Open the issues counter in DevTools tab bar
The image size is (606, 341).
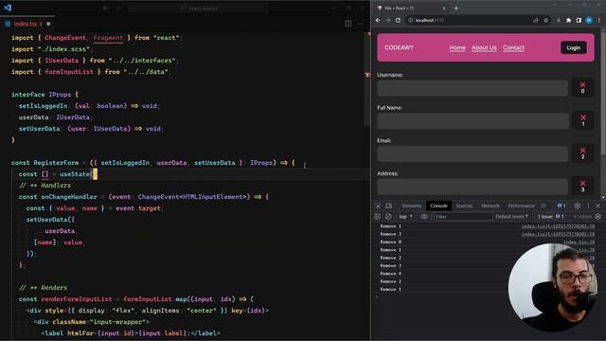click(x=561, y=206)
